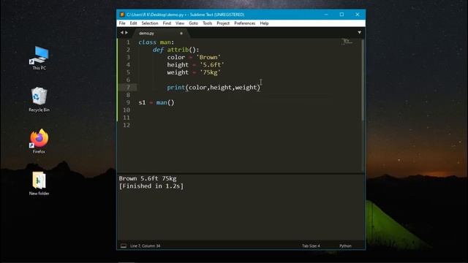Click line number 1 in gutter
Viewport: 468px width, 263px height.
(128, 42)
